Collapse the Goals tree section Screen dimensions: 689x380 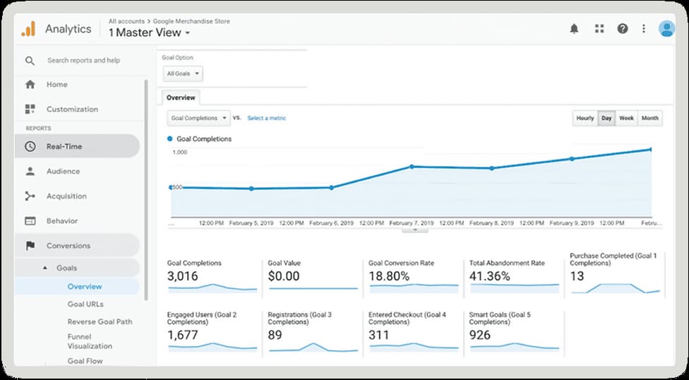click(46, 268)
